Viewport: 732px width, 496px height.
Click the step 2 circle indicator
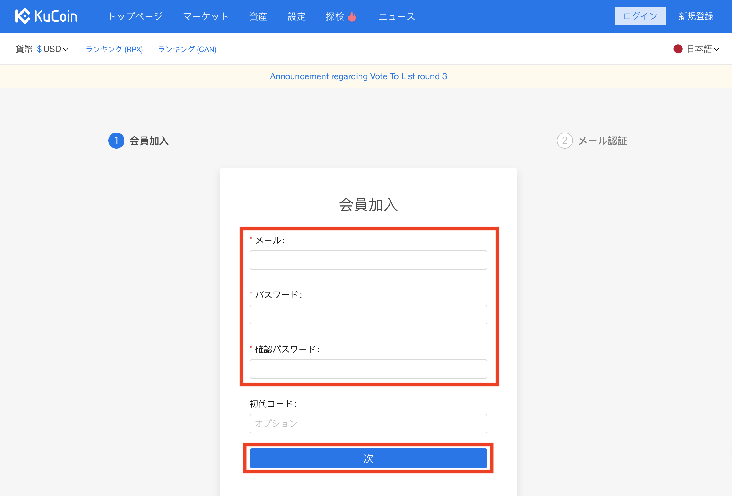(564, 141)
